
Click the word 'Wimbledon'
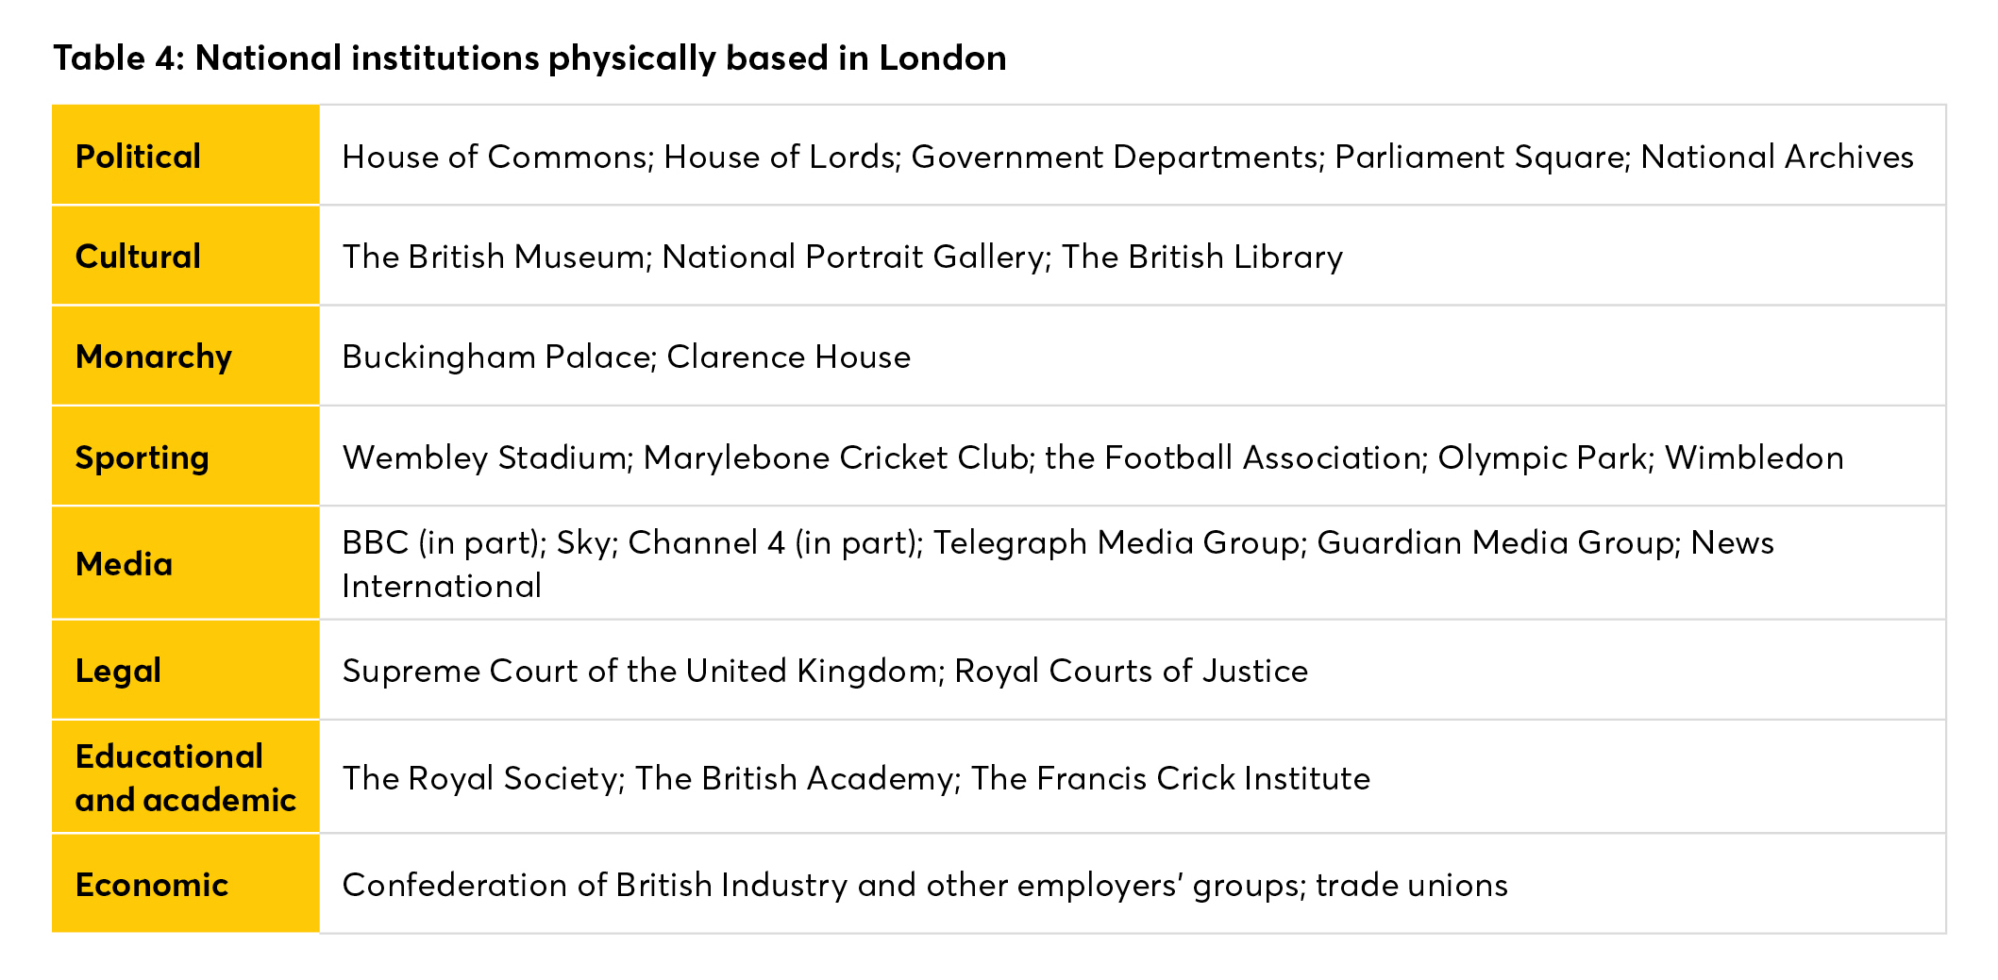coord(1754,457)
